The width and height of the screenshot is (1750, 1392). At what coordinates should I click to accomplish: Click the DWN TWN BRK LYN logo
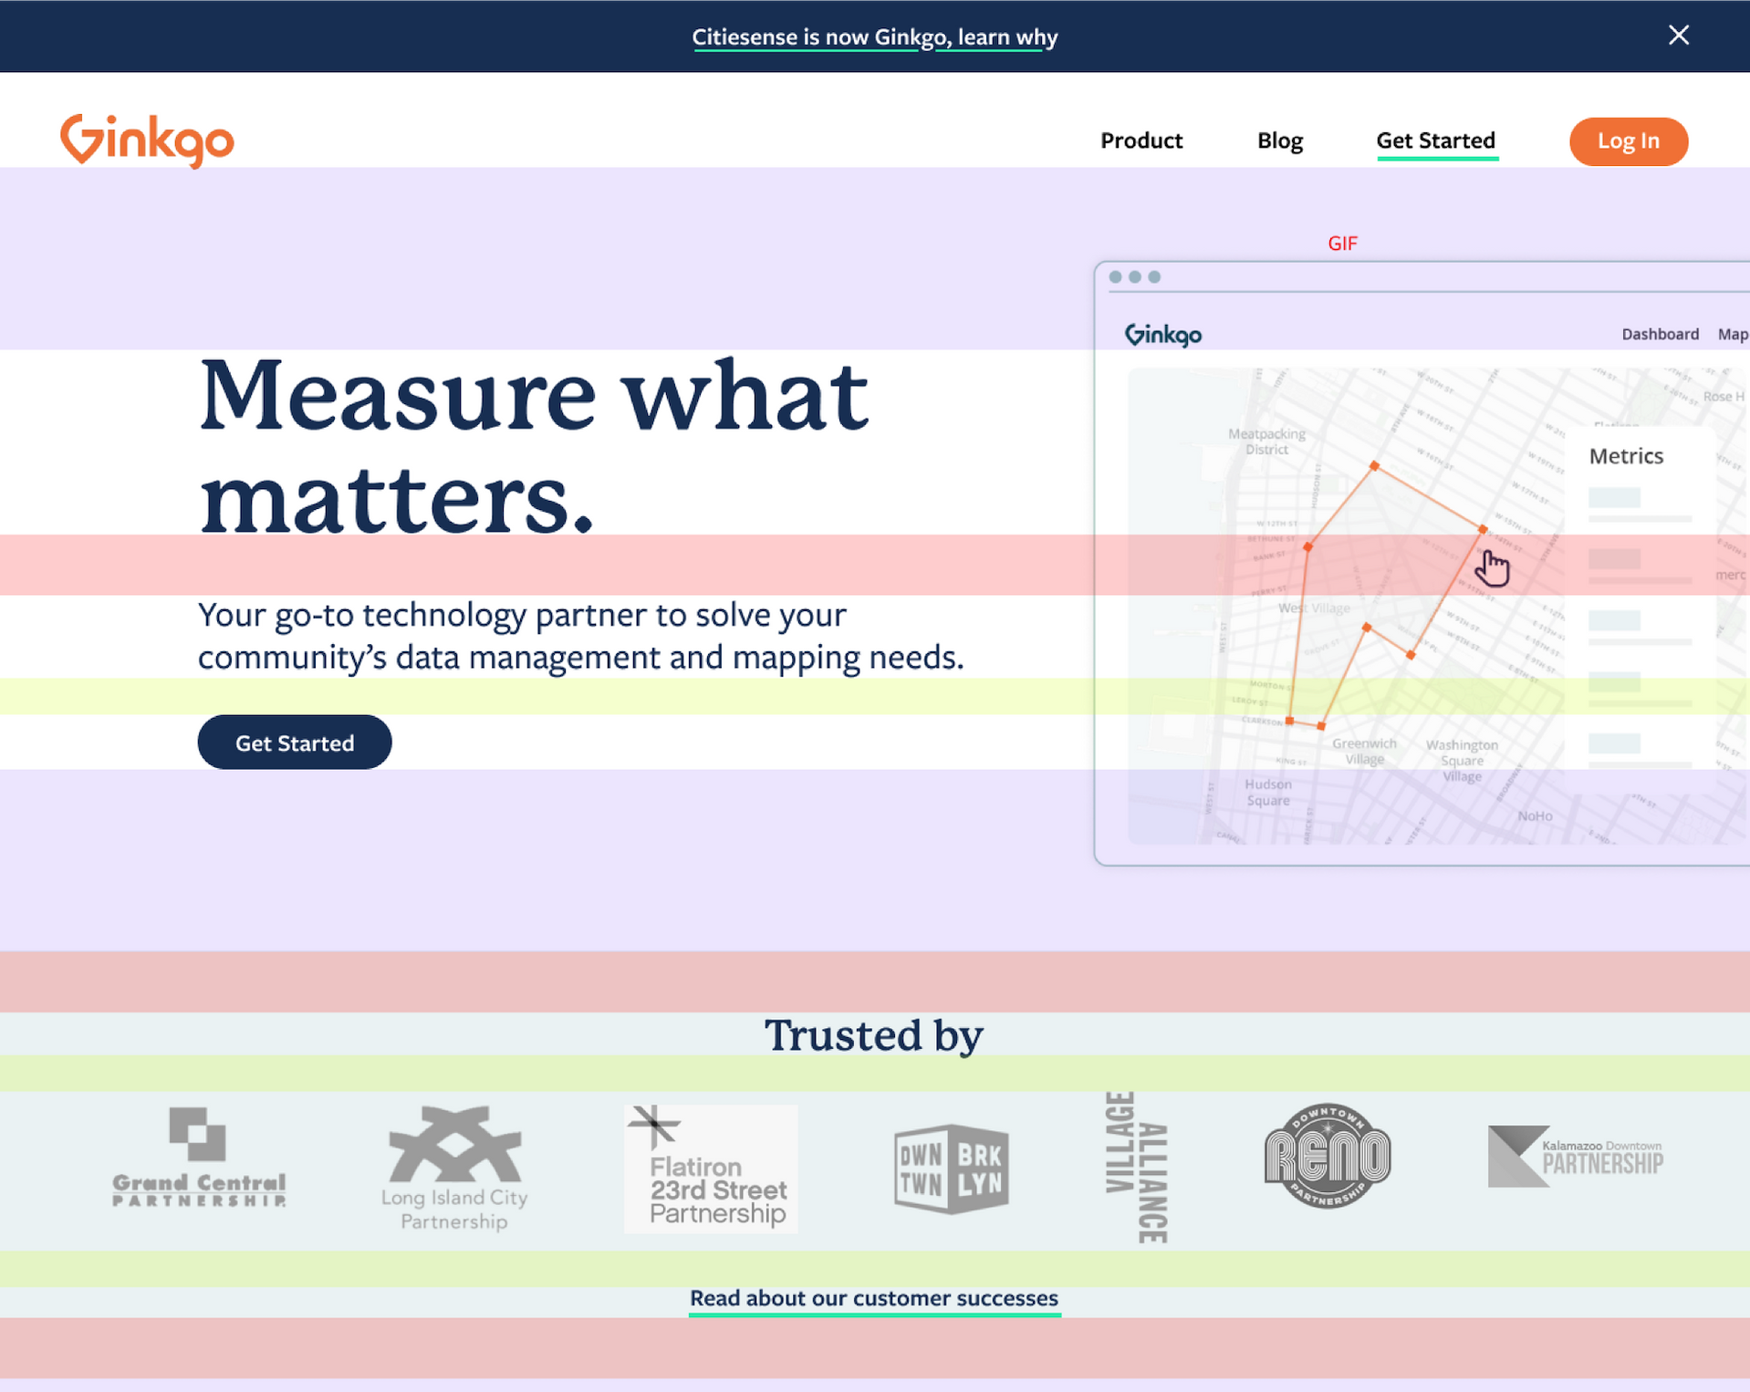(x=951, y=1168)
